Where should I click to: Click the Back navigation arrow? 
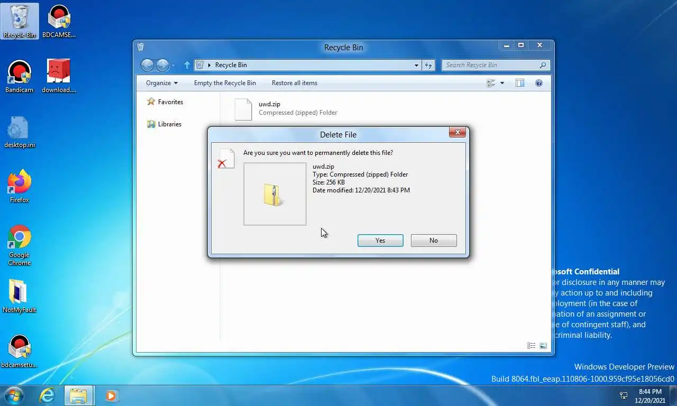pos(148,65)
